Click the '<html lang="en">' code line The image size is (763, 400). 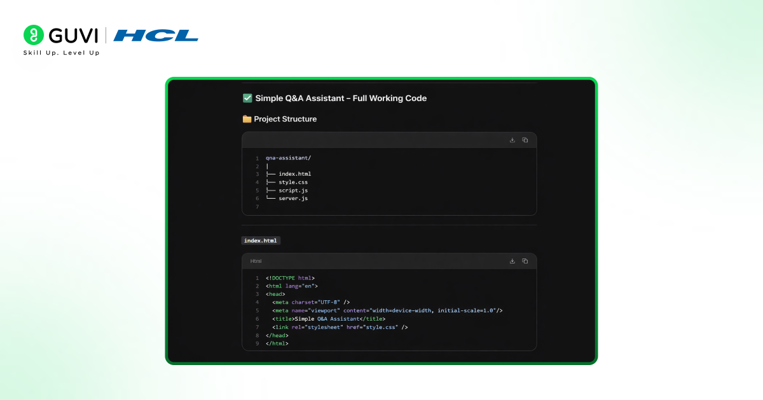pyautogui.click(x=292, y=286)
